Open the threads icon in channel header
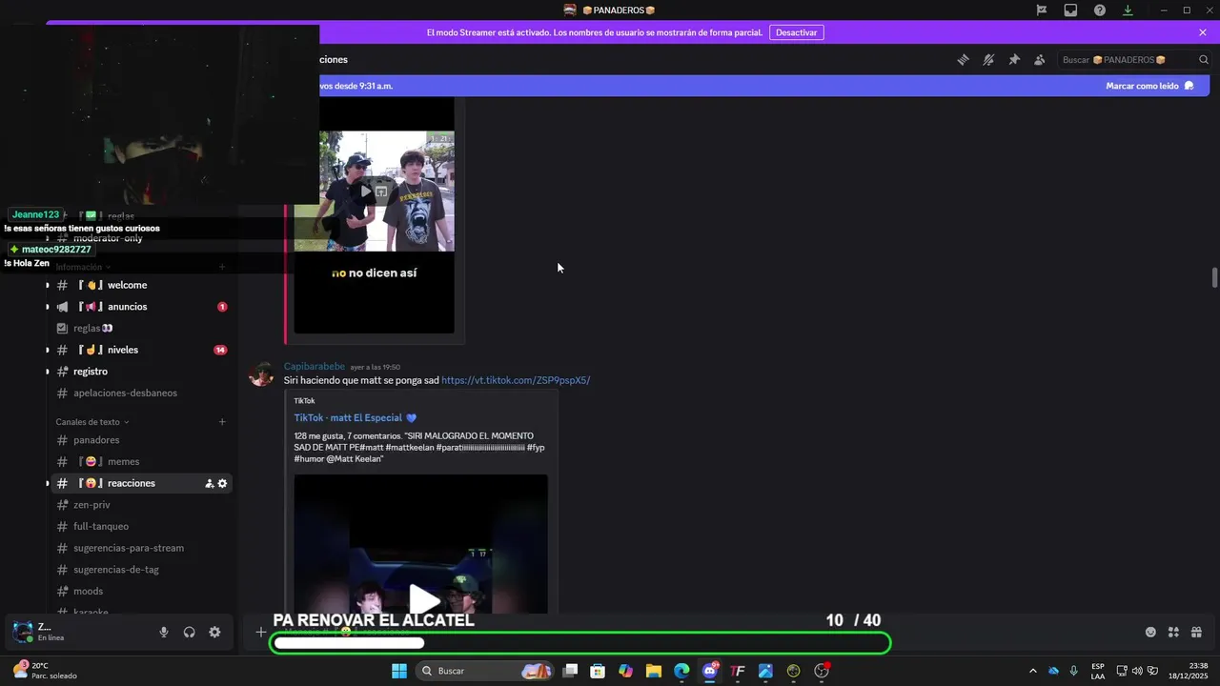1220x686 pixels. [x=963, y=59]
